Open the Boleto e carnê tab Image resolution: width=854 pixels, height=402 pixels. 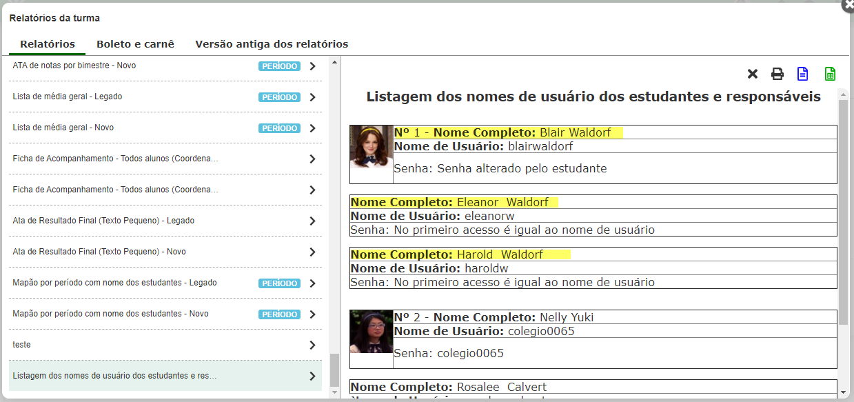tap(135, 44)
